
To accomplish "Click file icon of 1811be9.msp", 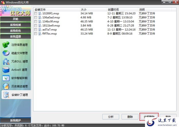I will [x=40, y=26].
